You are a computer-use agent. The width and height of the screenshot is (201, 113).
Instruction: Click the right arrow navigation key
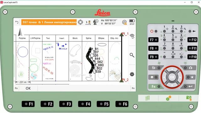180,77
